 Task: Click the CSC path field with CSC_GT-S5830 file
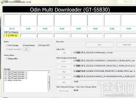tap(104, 77)
